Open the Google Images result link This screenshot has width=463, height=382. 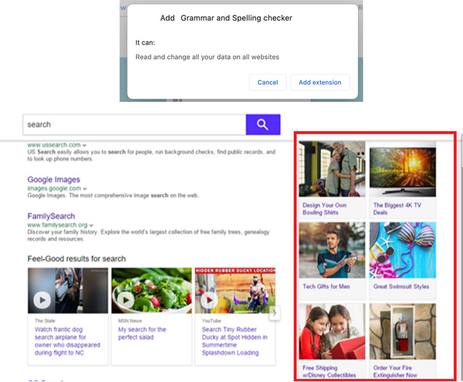pos(53,180)
